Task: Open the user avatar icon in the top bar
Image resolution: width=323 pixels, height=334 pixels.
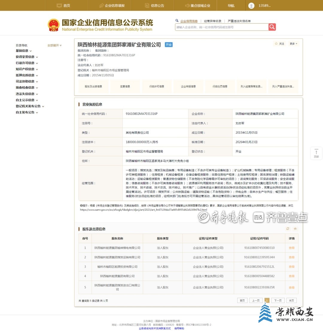Action: (252, 6)
